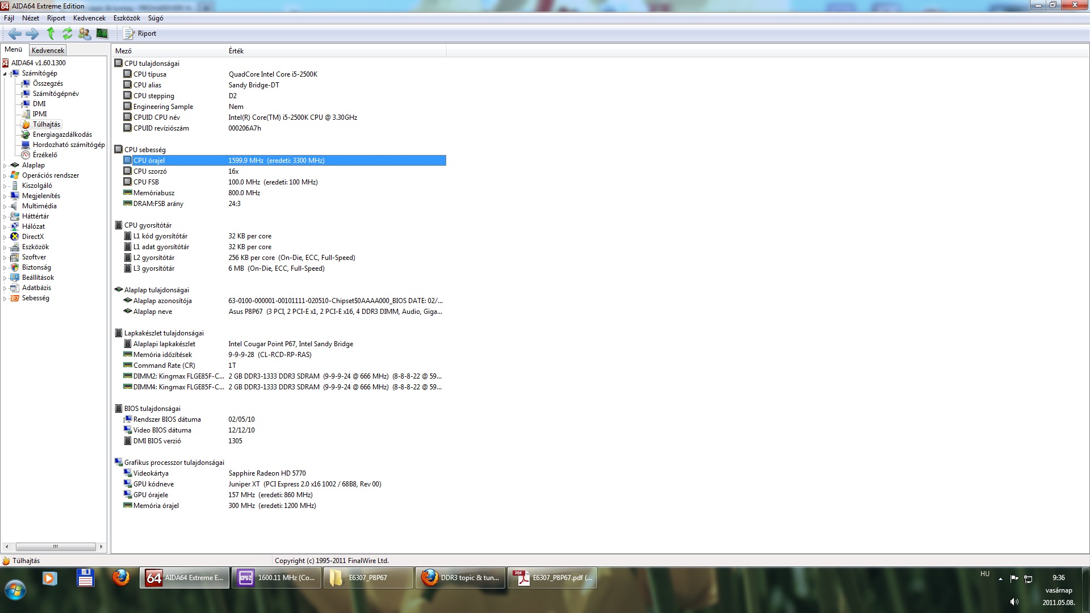
Task: Select the Alaplap neve row
Action: (284, 312)
